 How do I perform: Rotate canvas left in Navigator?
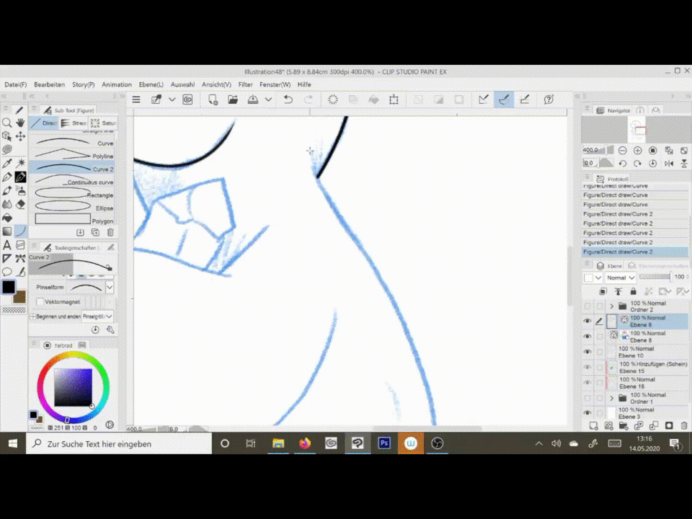(x=622, y=164)
